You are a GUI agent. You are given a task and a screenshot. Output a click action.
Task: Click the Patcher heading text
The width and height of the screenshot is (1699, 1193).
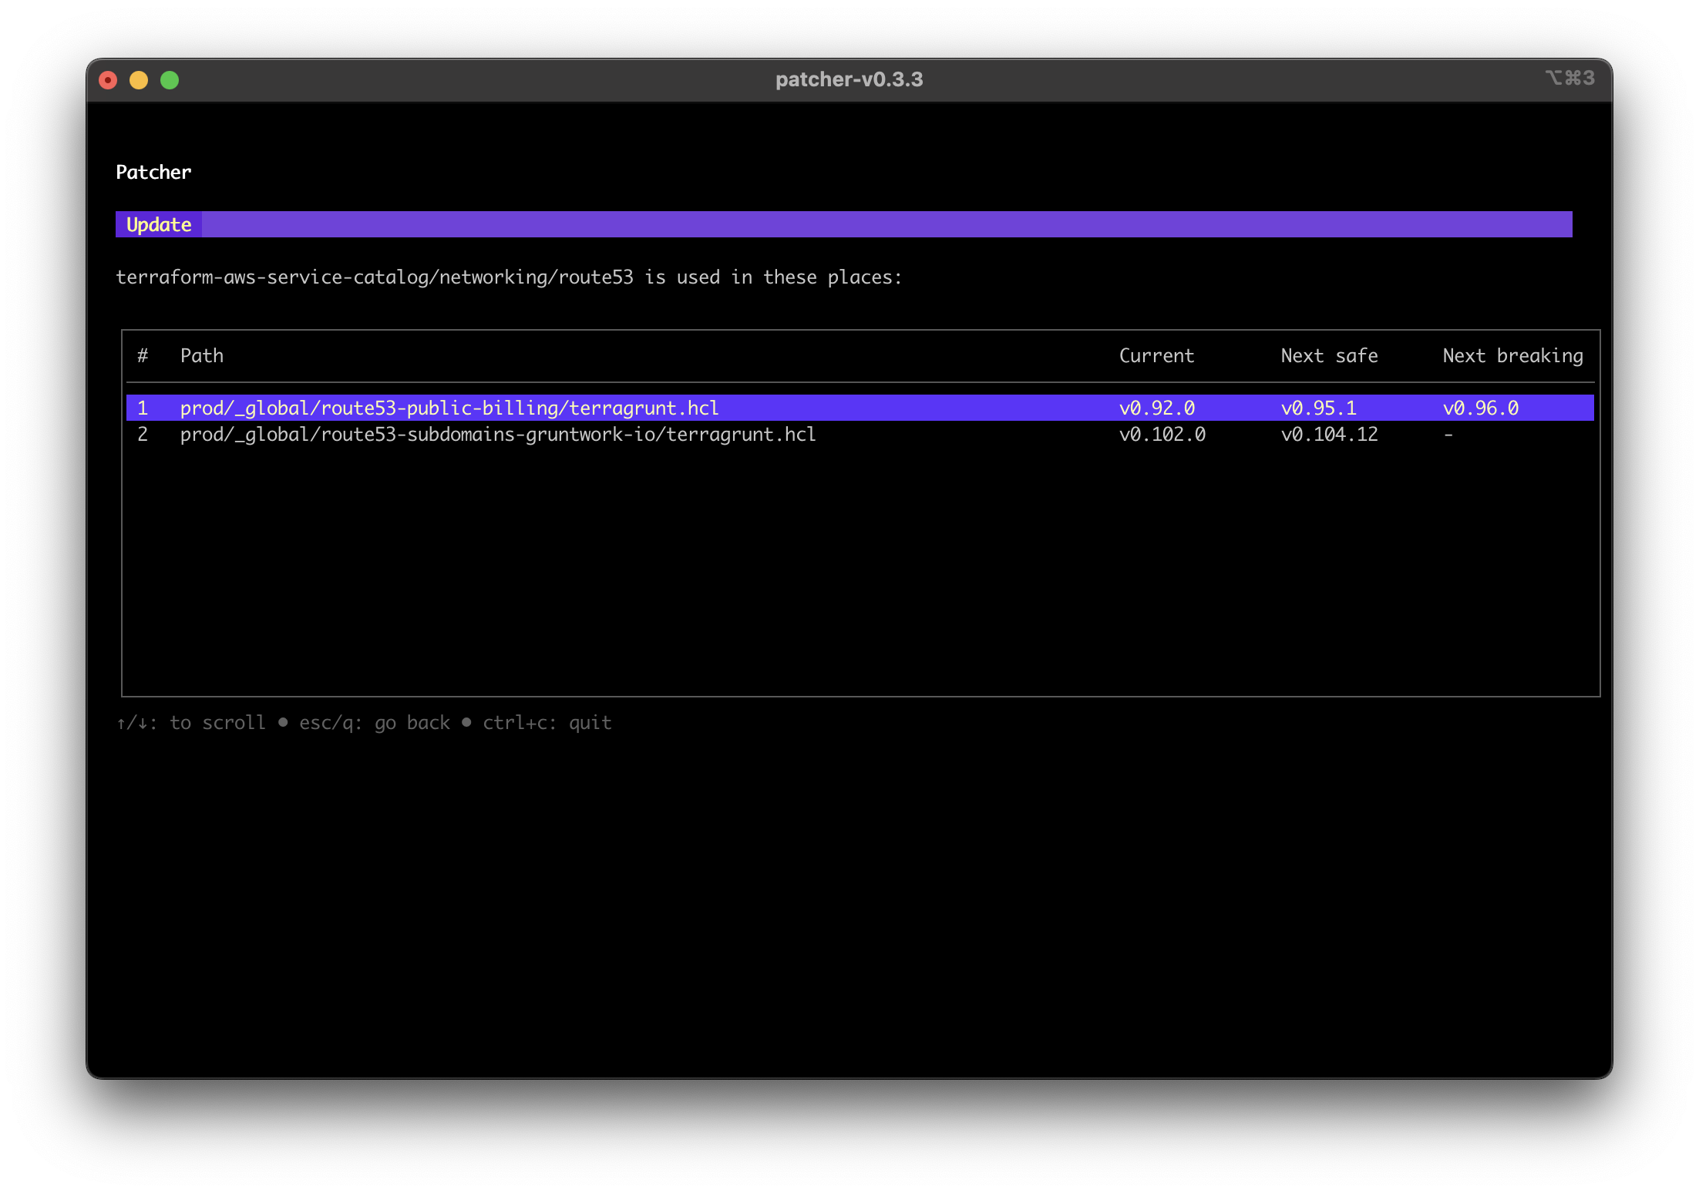point(153,172)
